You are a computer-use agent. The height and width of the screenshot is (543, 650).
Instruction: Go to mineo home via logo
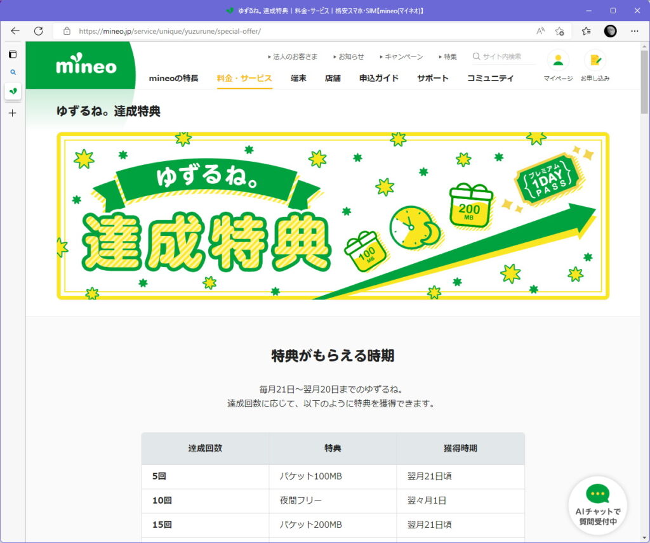(x=86, y=65)
